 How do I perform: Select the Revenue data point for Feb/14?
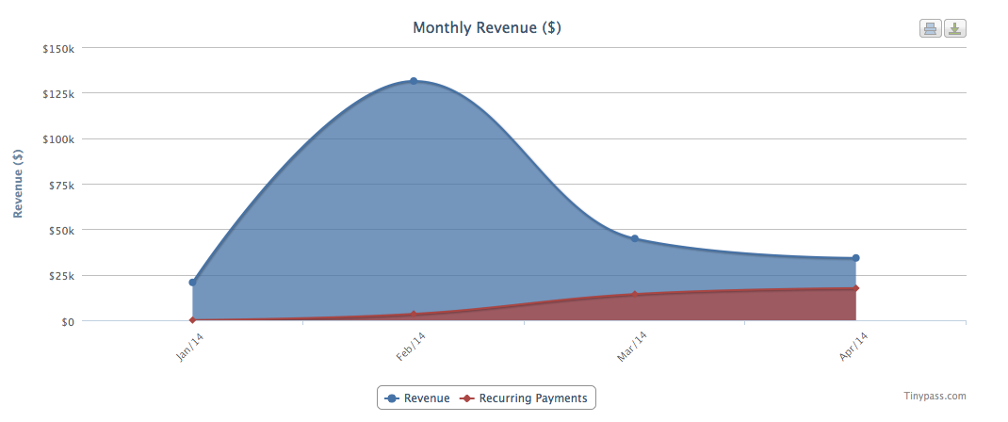point(414,81)
